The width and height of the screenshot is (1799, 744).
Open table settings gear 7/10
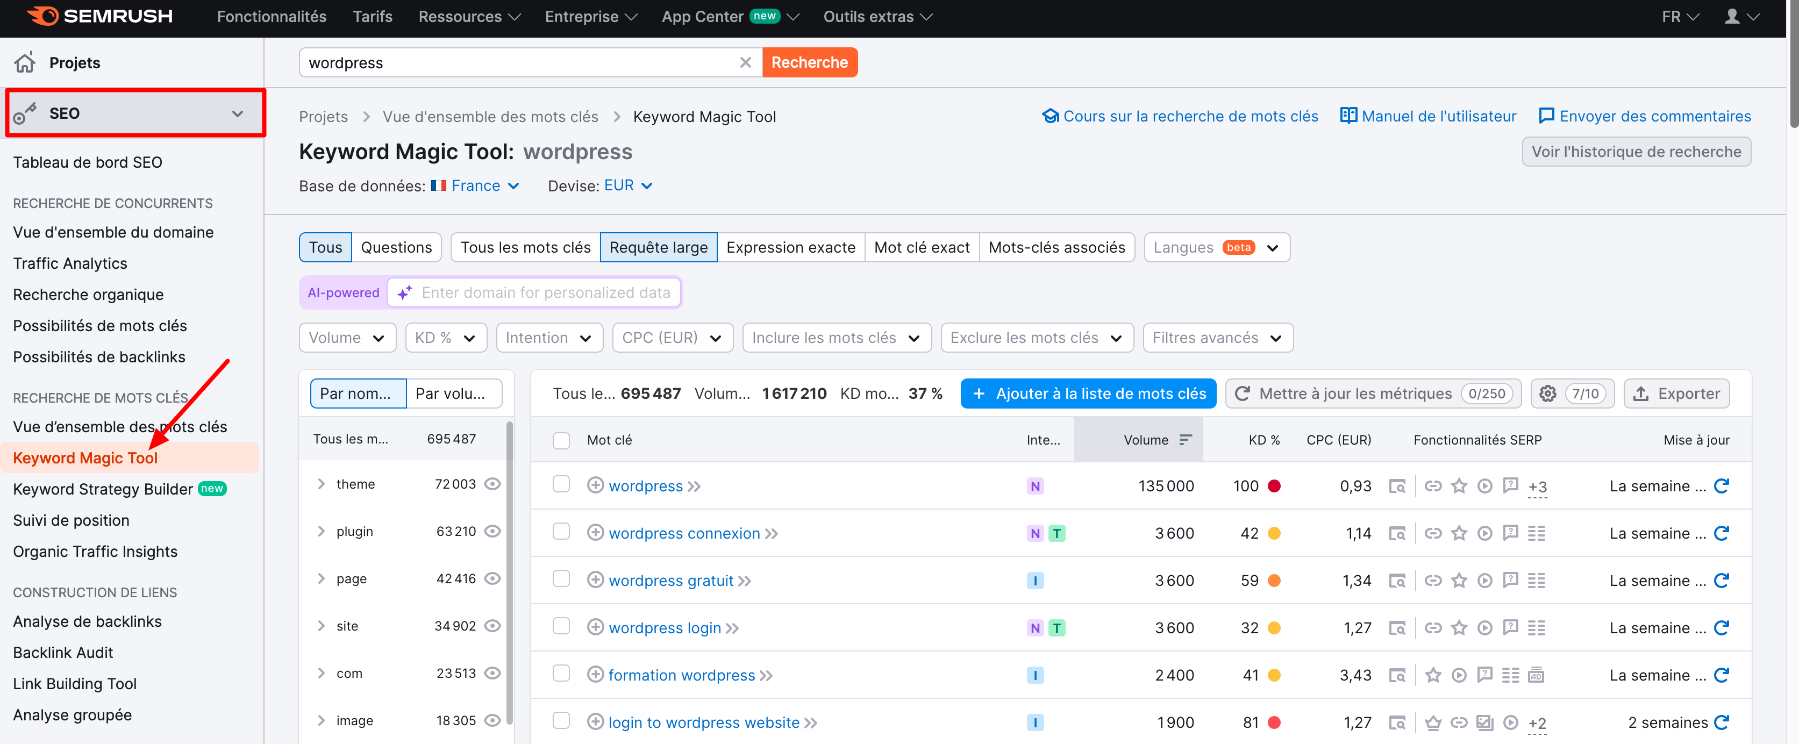[x=1573, y=394]
